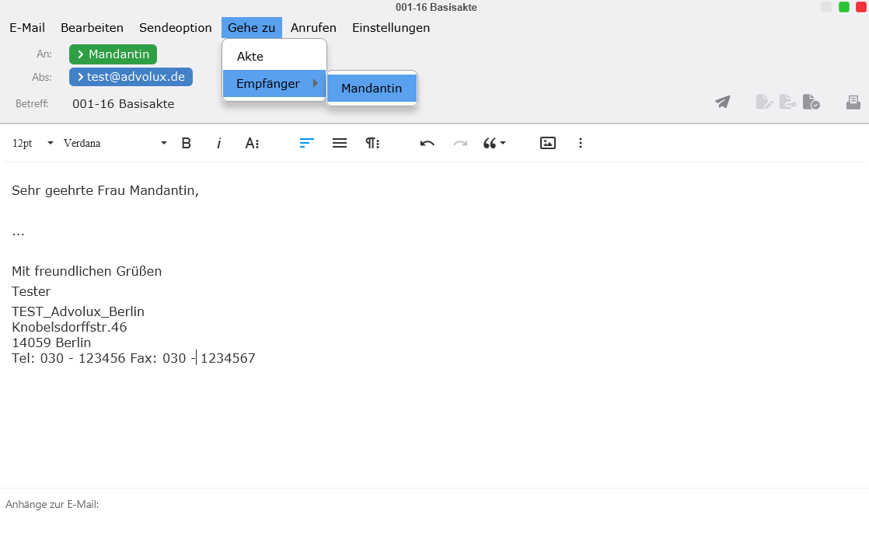Insert an image via the picture icon
Image resolution: width=869 pixels, height=539 pixels.
(x=548, y=143)
